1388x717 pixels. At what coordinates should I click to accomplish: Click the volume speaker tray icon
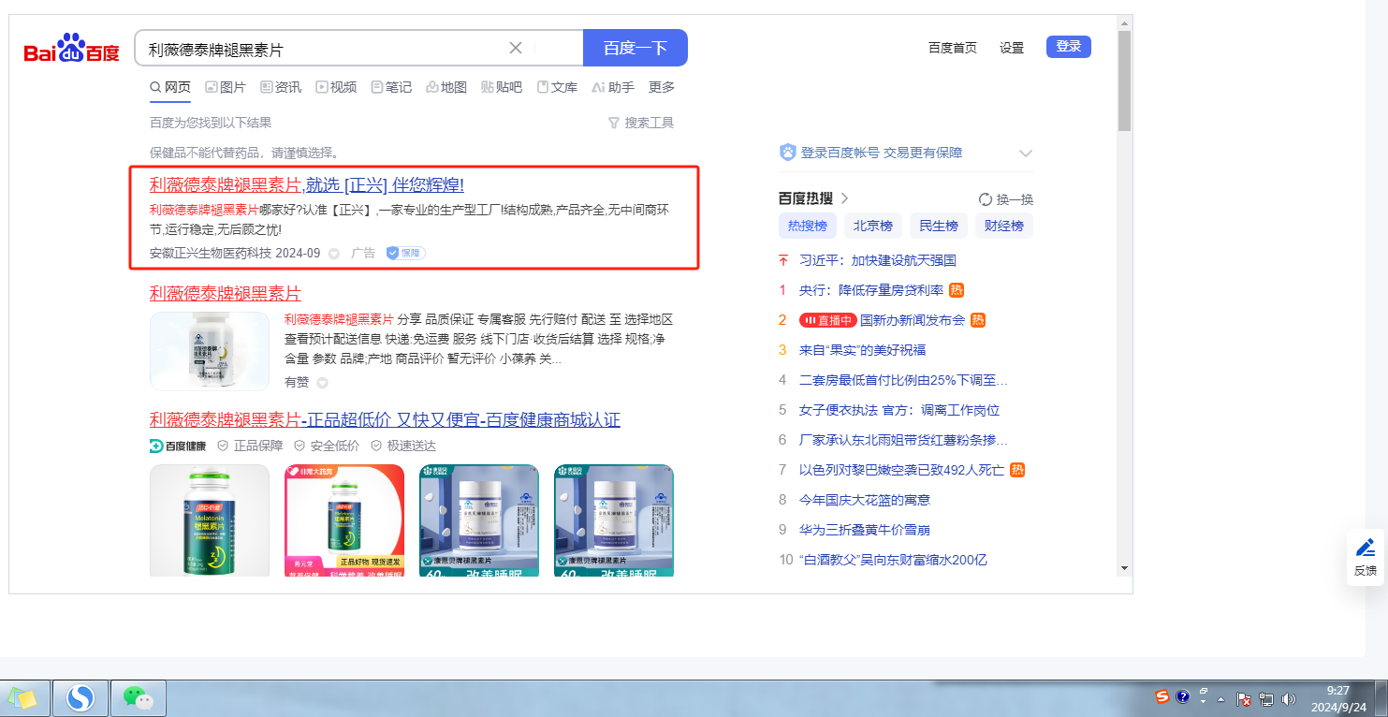(x=1289, y=698)
